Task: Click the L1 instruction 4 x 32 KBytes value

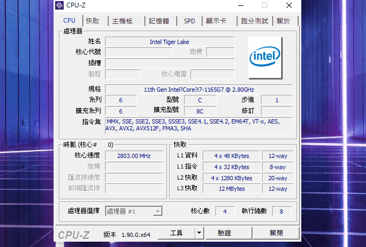Action: (x=232, y=167)
